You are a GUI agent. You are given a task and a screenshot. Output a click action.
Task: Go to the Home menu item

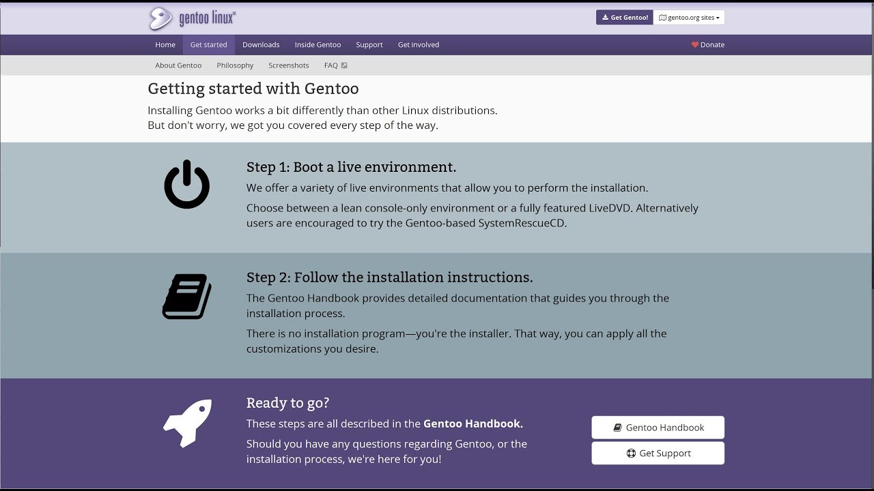point(165,45)
